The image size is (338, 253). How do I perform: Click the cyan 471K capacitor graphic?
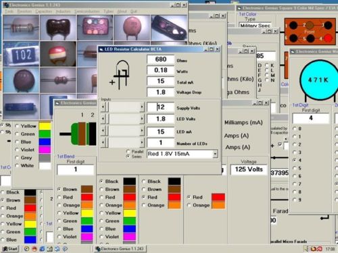pos(318,80)
